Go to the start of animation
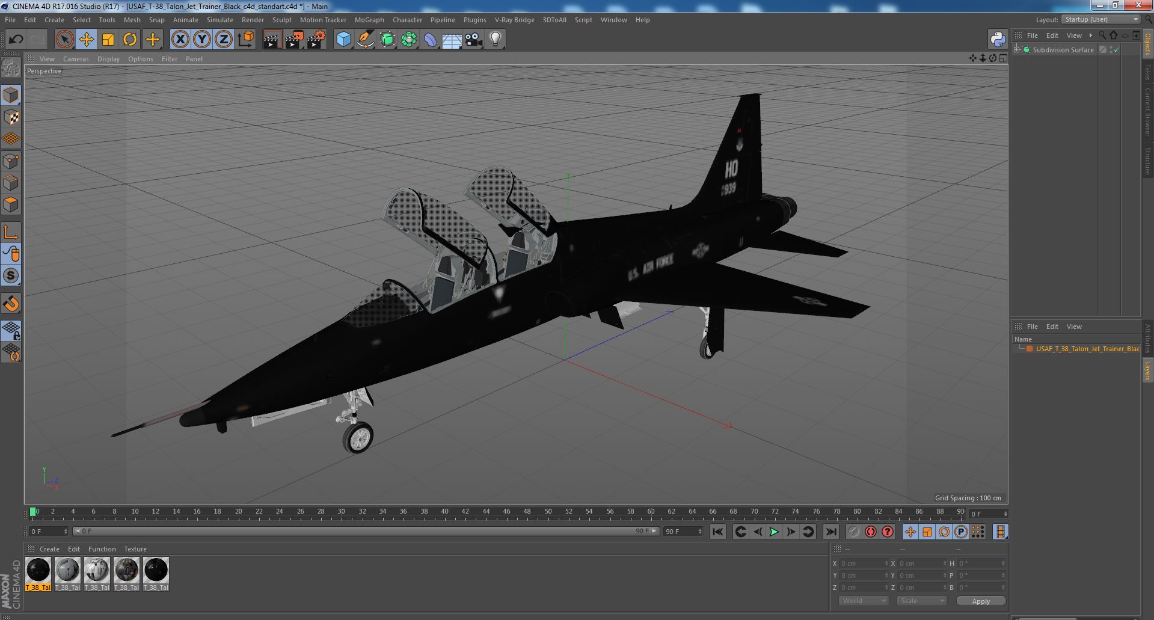The image size is (1154, 620). pos(717,532)
